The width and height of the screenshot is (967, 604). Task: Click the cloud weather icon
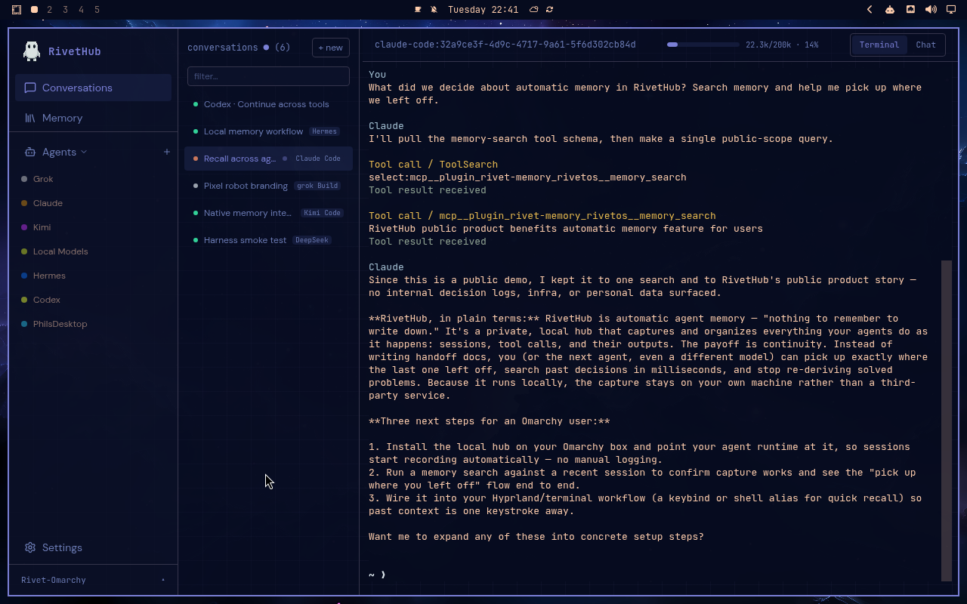(x=534, y=10)
